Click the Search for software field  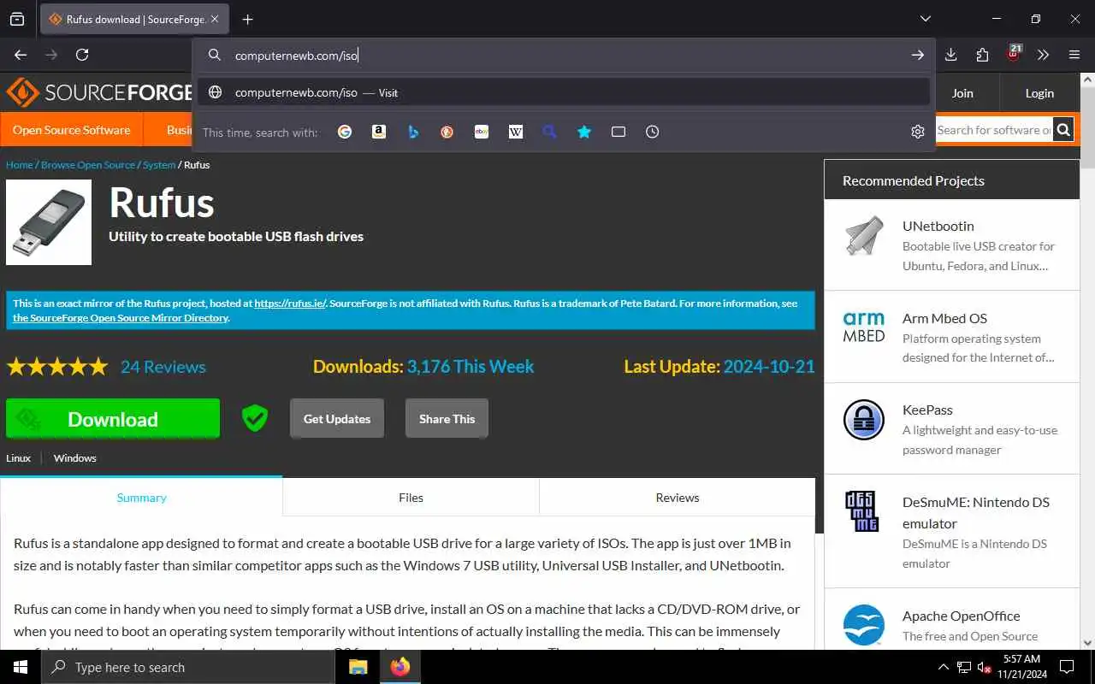click(x=994, y=130)
